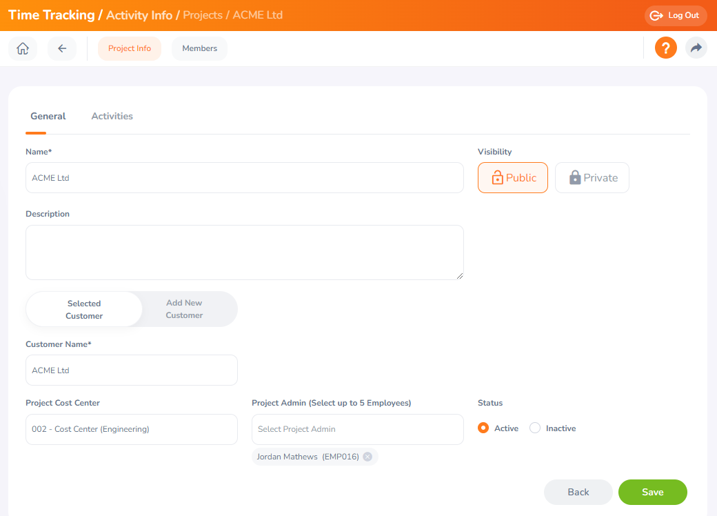Open the Project Cost Center dropdown
The height and width of the screenshot is (516, 717).
(x=132, y=429)
